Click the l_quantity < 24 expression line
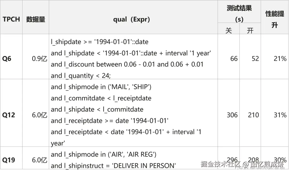 [81, 76]
